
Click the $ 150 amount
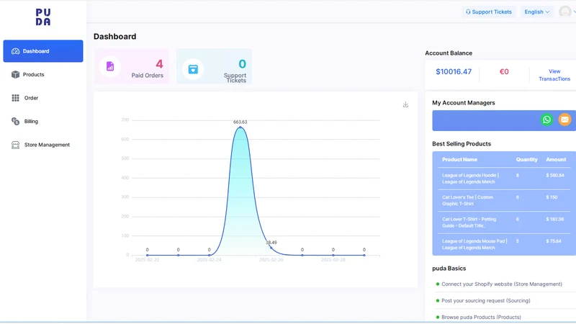[x=552, y=197]
